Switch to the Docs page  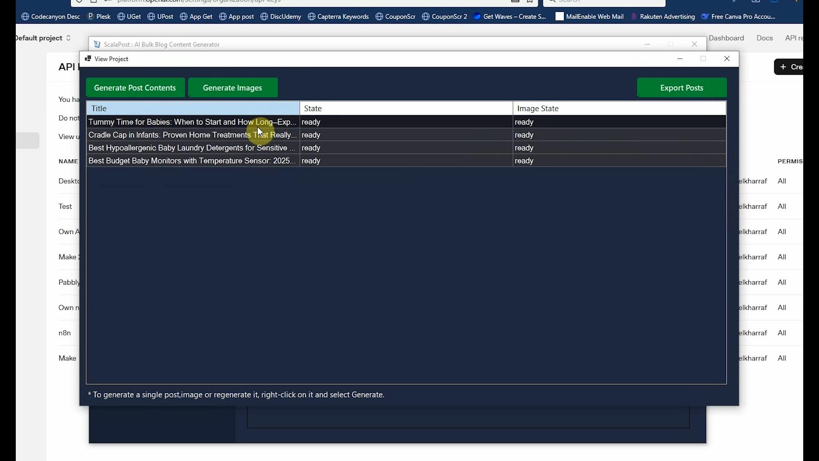pos(764,38)
